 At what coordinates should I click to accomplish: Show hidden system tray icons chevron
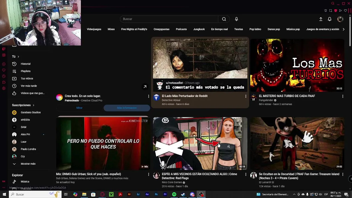(294, 194)
